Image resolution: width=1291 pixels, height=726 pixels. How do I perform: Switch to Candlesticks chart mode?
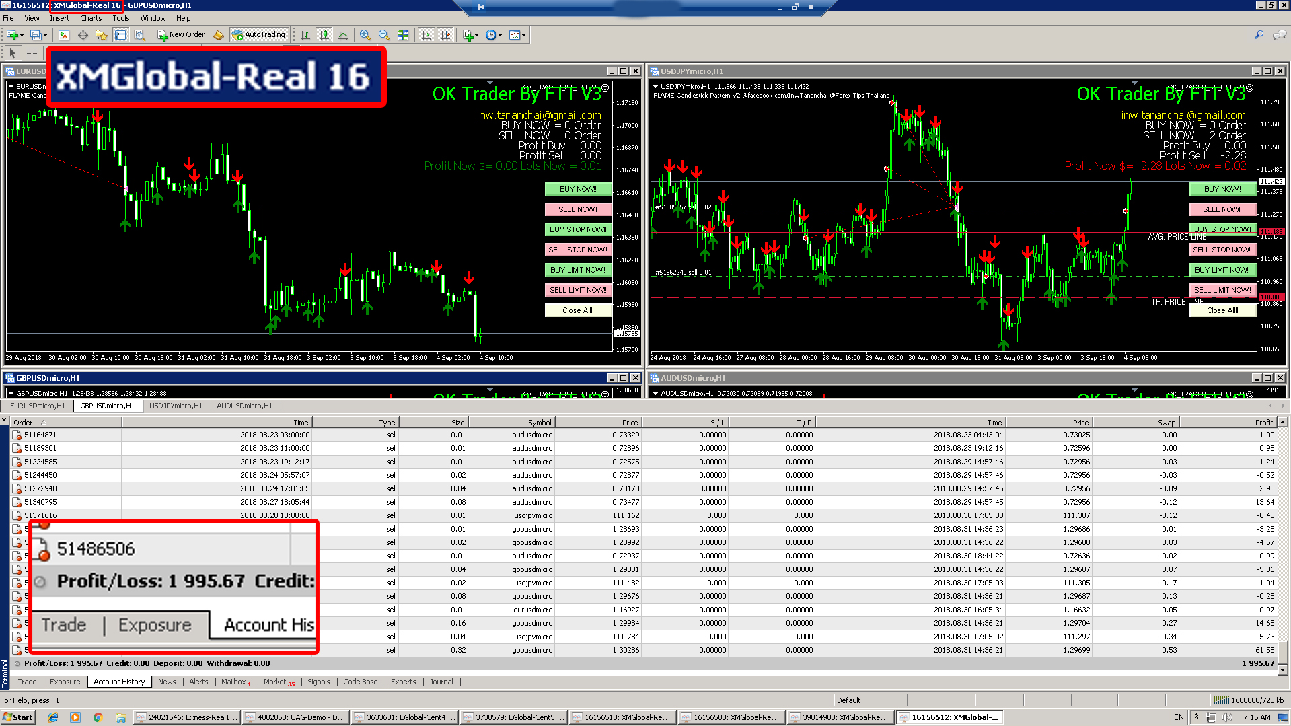[x=324, y=35]
